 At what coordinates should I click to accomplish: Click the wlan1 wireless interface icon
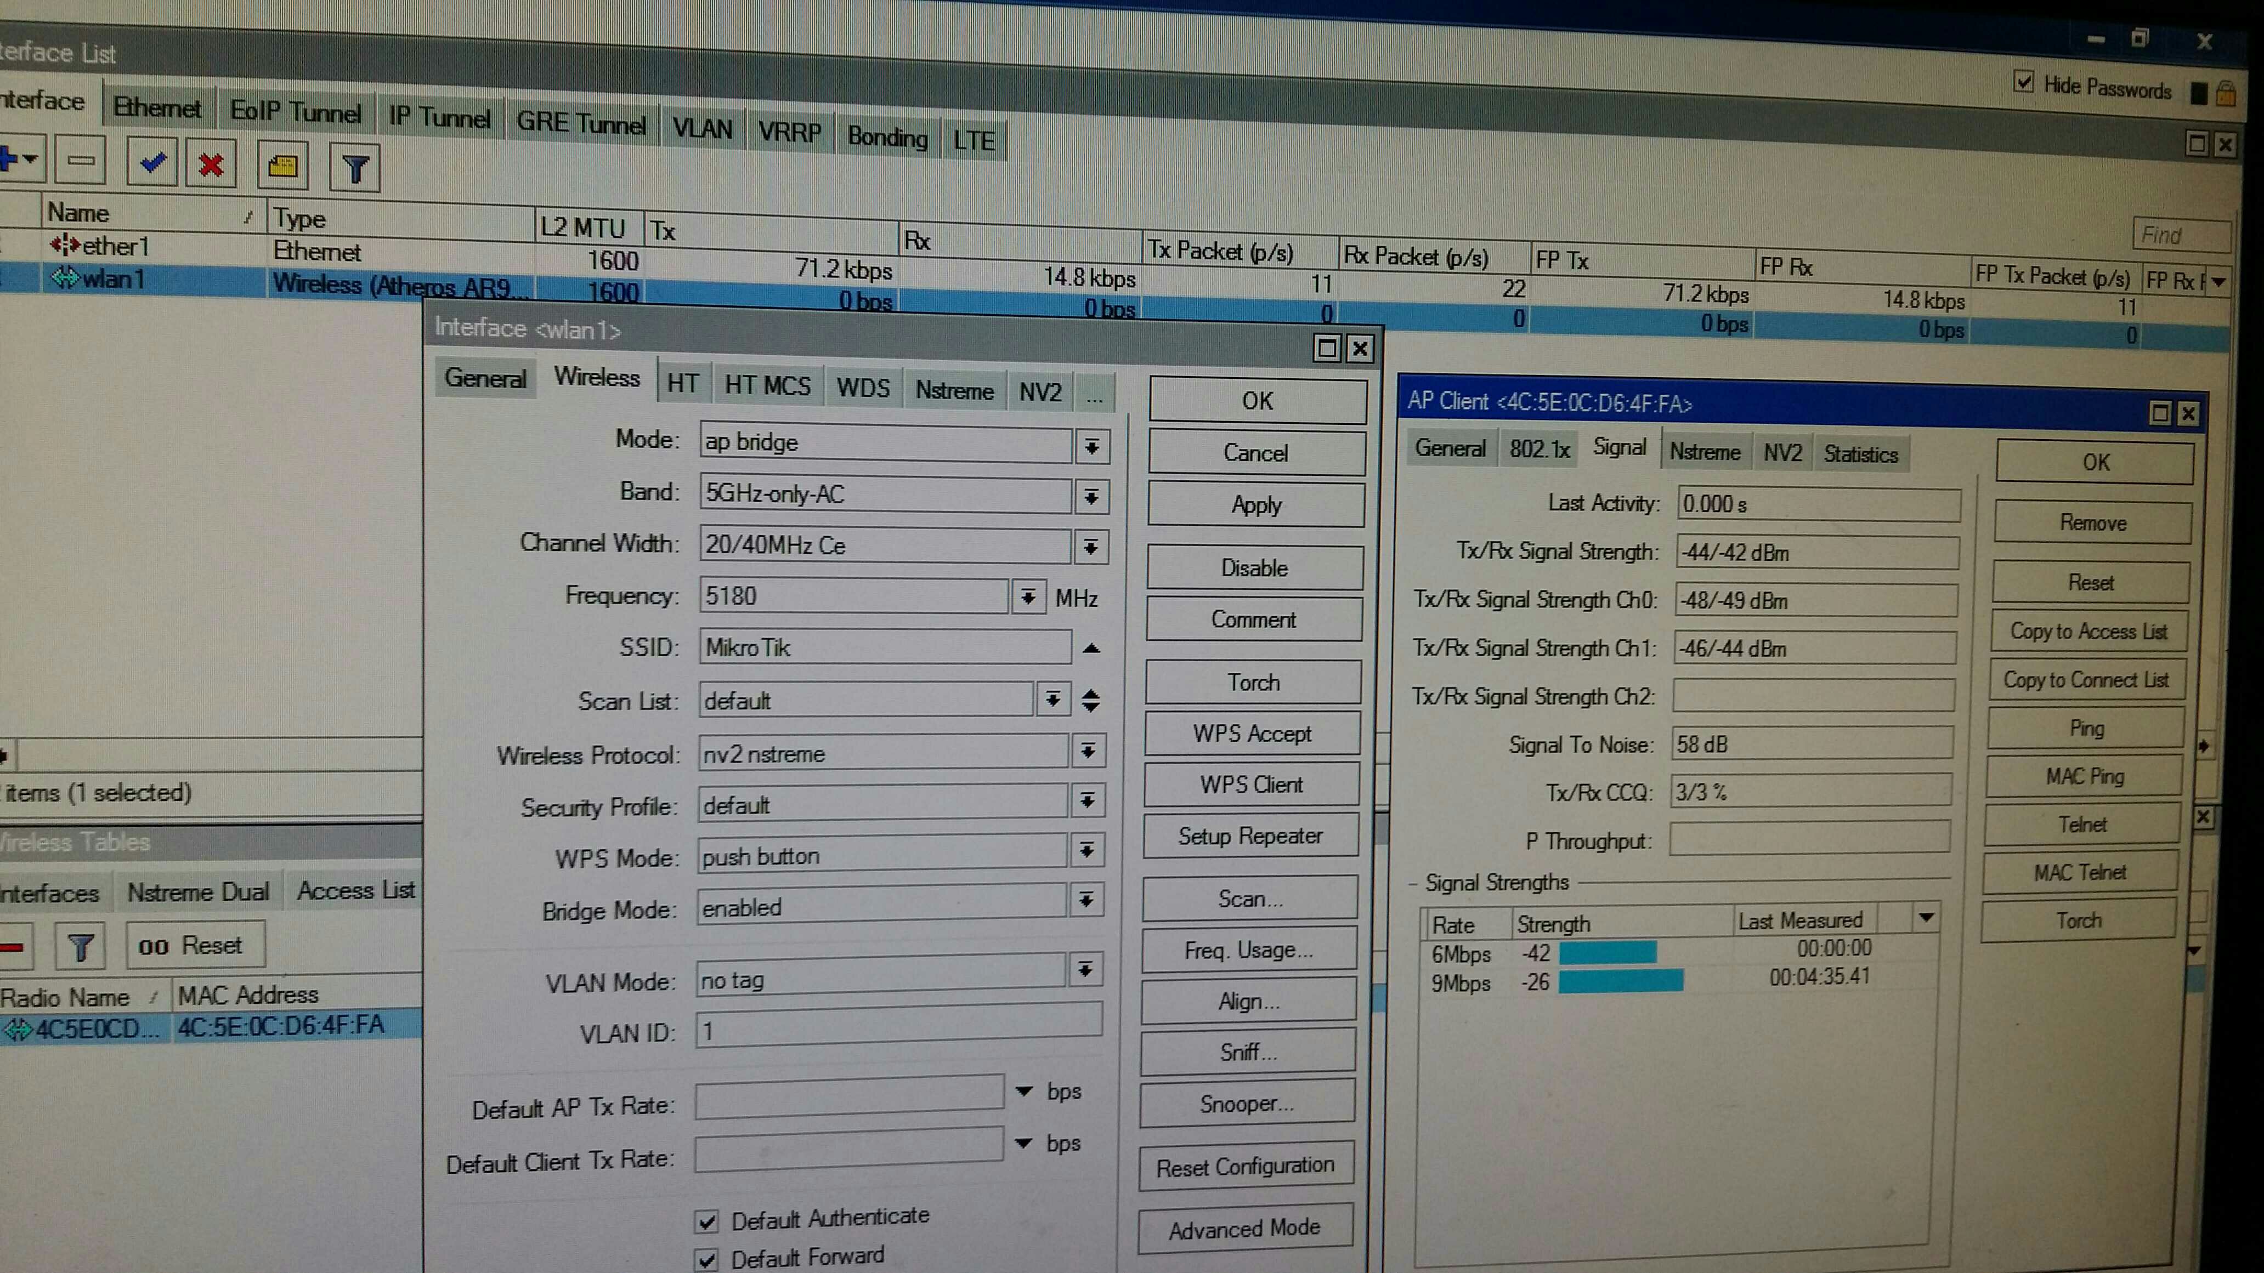coord(65,279)
